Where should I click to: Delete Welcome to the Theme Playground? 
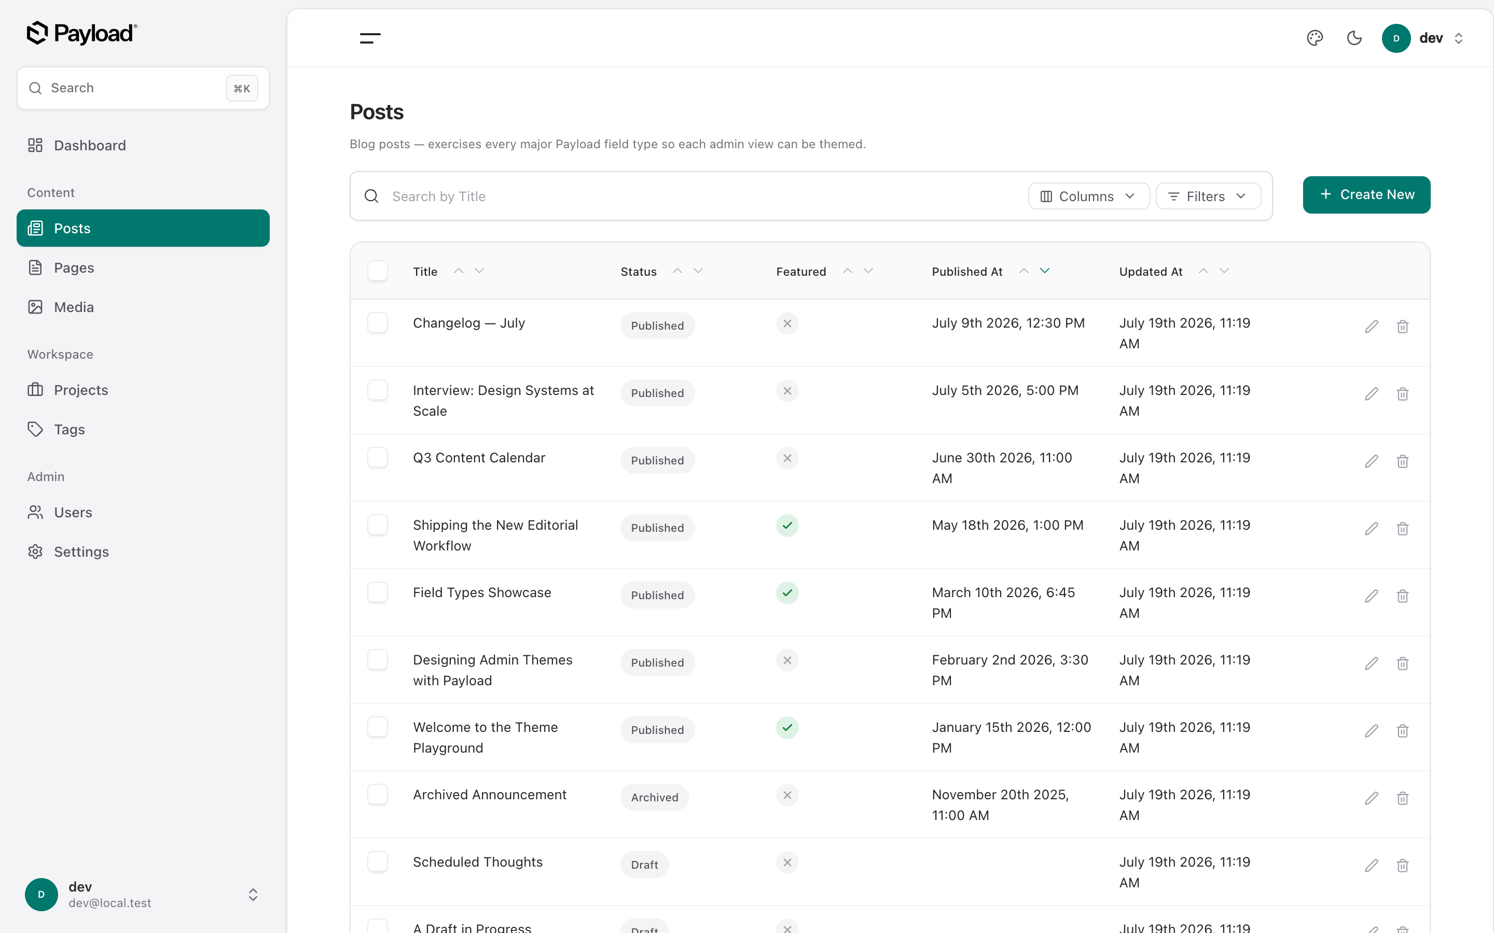pos(1403,731)
